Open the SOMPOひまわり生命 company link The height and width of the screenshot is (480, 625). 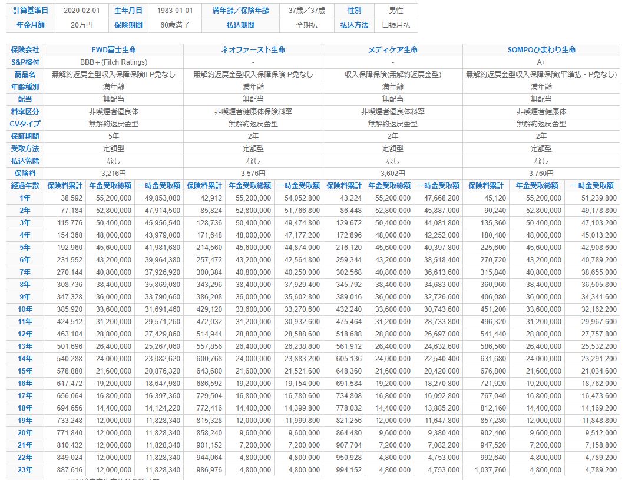tap(541, 50)
